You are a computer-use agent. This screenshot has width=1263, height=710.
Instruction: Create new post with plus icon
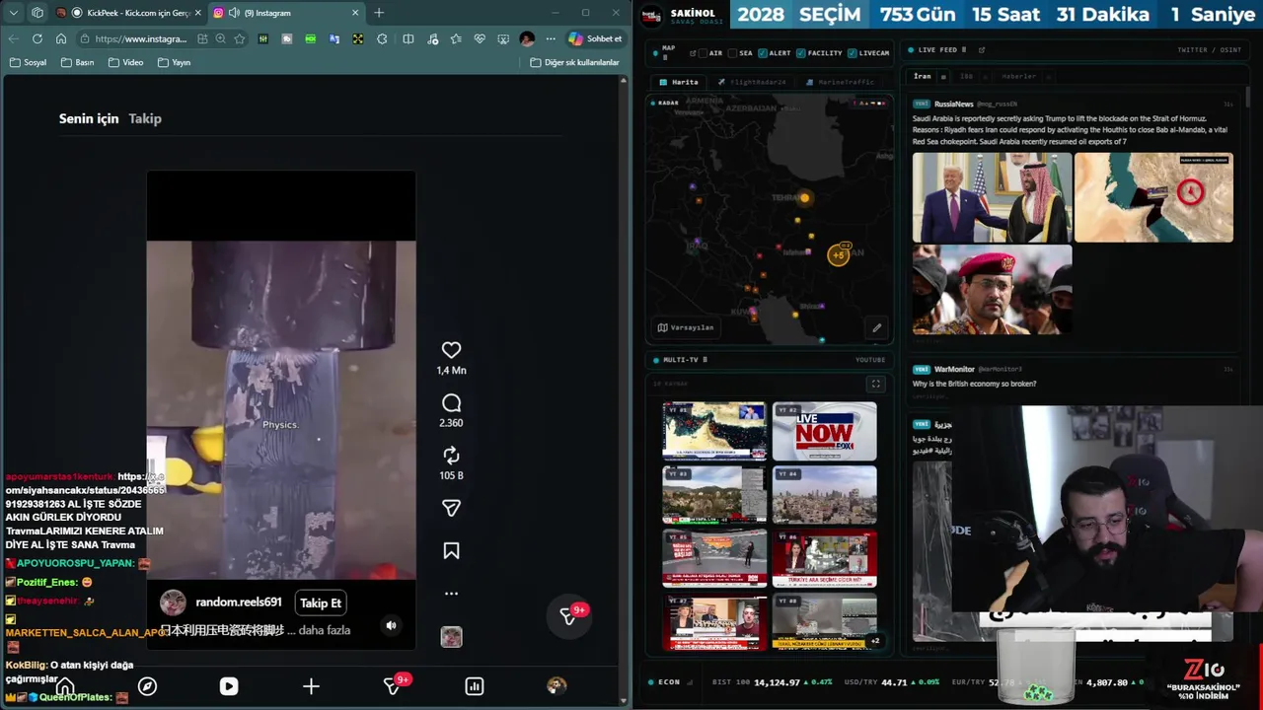[311, 686]
